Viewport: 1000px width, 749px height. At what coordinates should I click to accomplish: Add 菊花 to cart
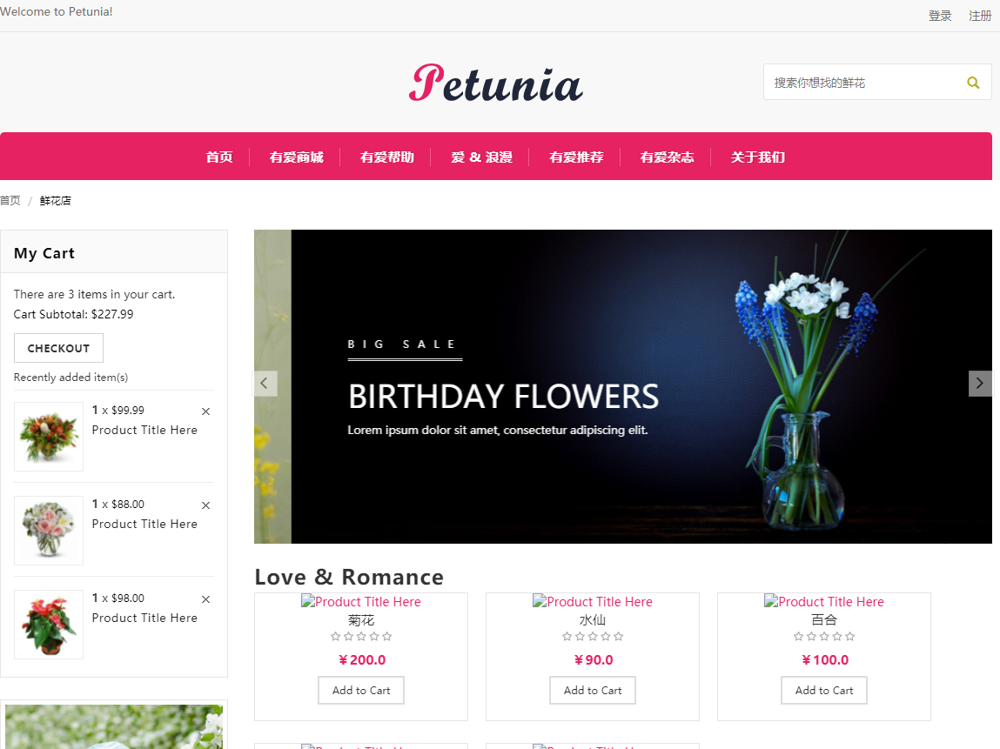tap(361, 691)
